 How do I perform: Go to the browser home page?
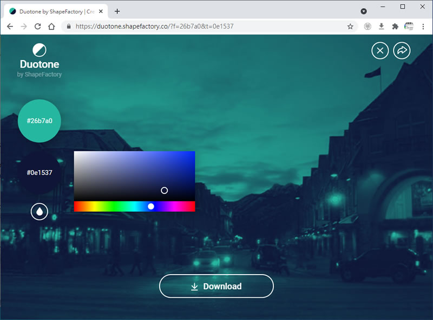coord(51,26)
